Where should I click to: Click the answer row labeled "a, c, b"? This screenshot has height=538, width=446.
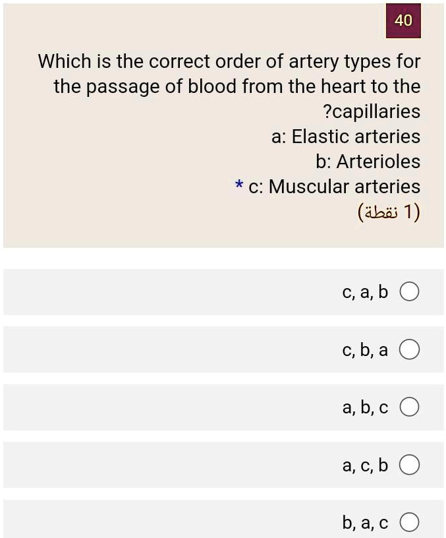[224, 464]
